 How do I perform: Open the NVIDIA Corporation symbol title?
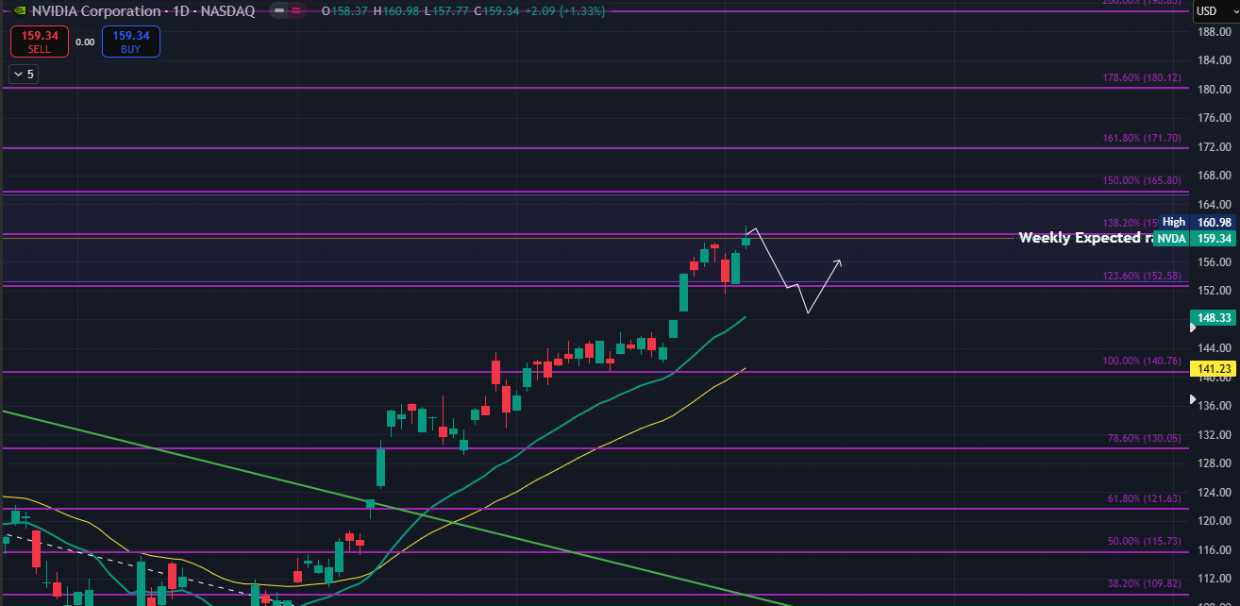tap(95, 11)
